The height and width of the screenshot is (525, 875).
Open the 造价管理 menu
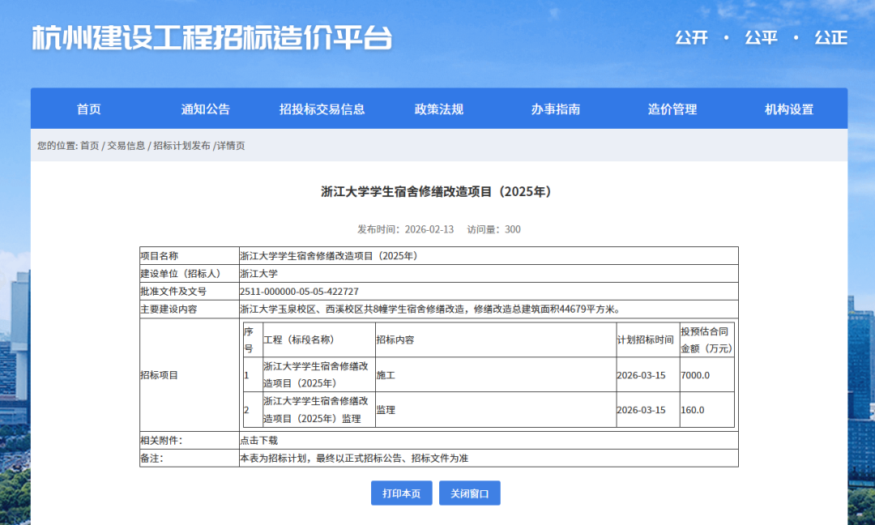672,109
